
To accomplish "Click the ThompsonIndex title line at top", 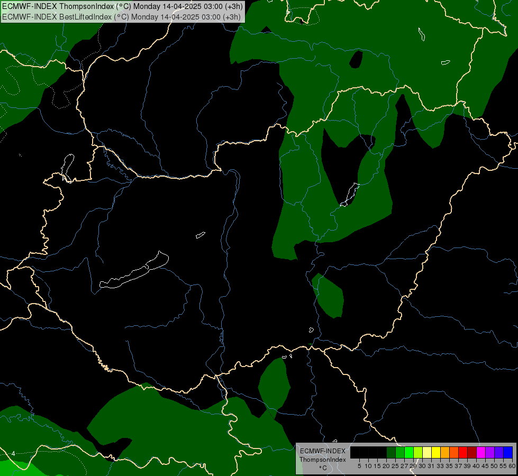I will click(123, 6).
